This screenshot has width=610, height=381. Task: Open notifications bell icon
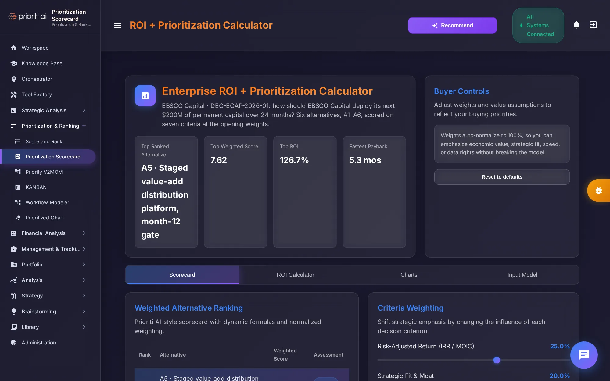click(576, 25)
